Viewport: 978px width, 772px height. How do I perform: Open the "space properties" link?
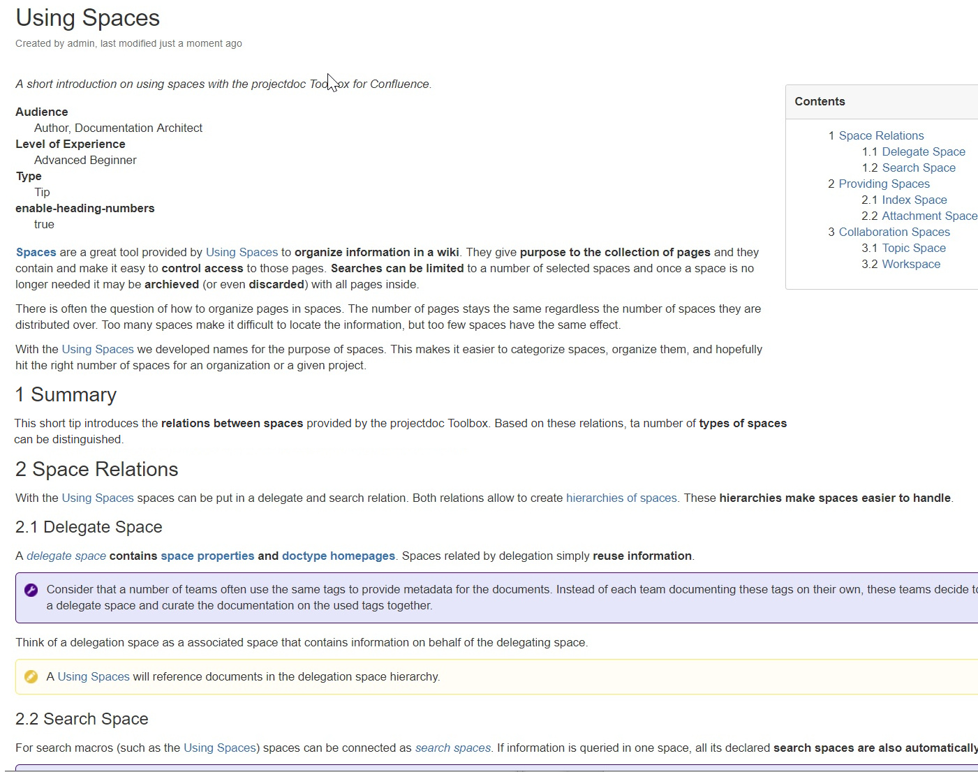pyautogui.click(x=207, y=556)
